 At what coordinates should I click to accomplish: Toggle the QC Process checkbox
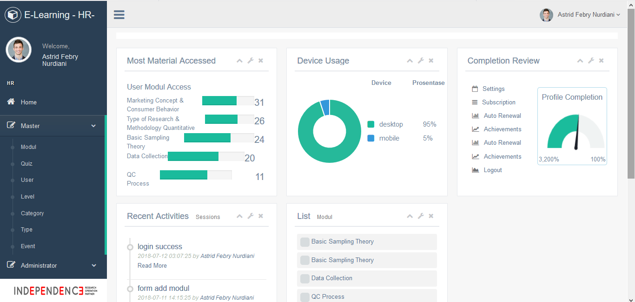[304, 297]
